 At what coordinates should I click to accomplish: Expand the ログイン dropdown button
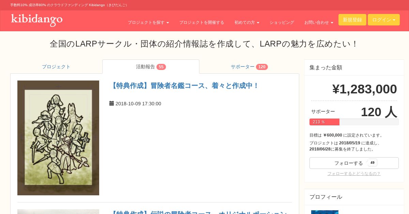pyautogui.click(x=384, y=20)
